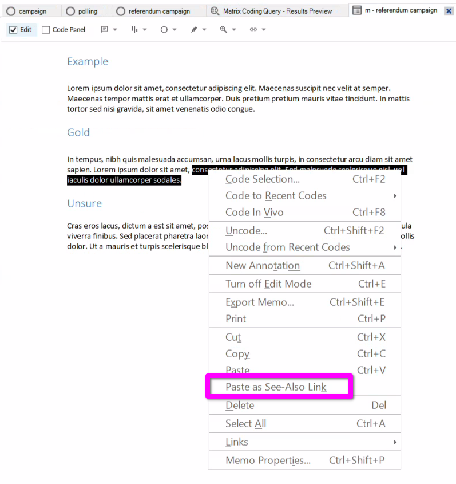Click the circle code icon in toolbar
The height and width of the screenshot is (484, 456).
point(165,30)
